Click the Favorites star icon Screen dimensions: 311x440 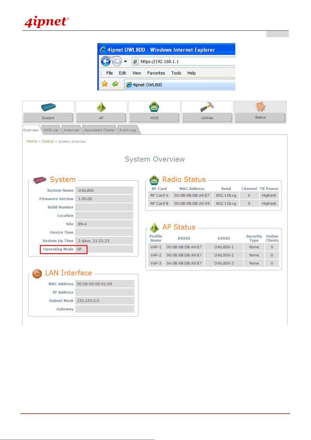point(105,84)
